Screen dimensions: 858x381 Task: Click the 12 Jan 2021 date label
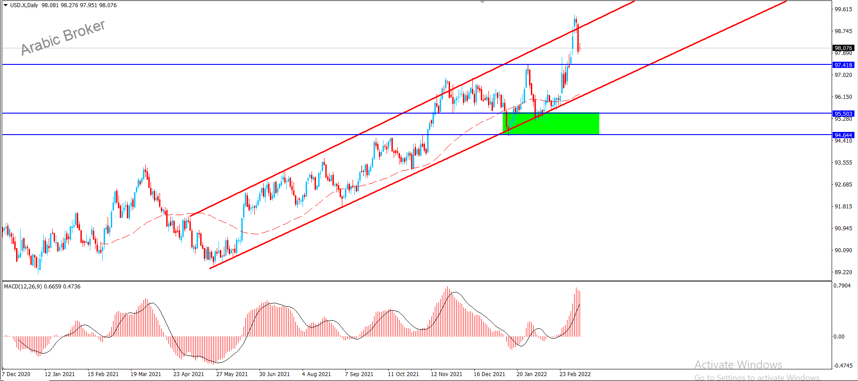(60, 374)
